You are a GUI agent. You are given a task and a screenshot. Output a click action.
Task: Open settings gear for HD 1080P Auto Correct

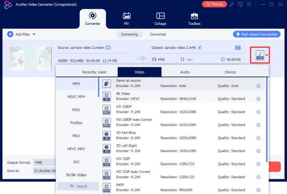[x=258, y=125]
